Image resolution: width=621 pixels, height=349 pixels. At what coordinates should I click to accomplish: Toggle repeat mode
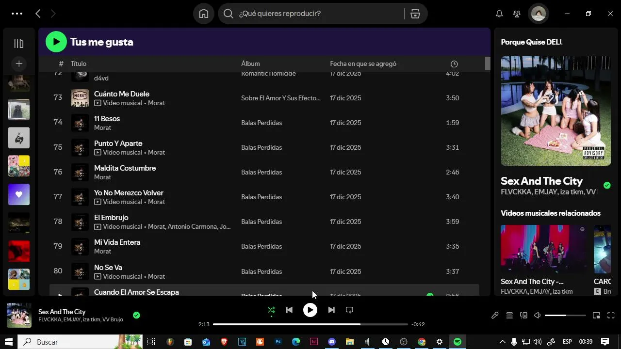[x=349, y=310]
